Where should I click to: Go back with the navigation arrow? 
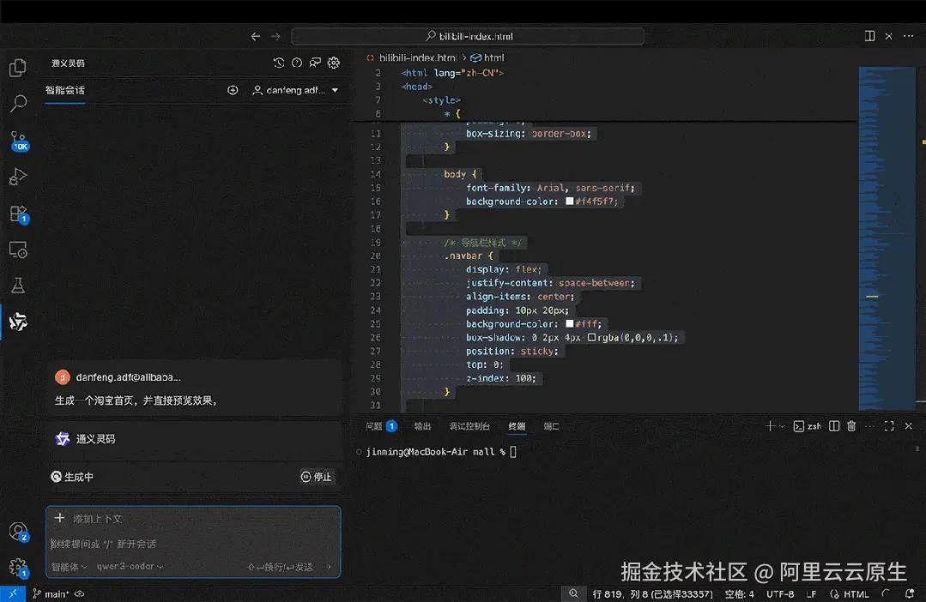[256, 36]
